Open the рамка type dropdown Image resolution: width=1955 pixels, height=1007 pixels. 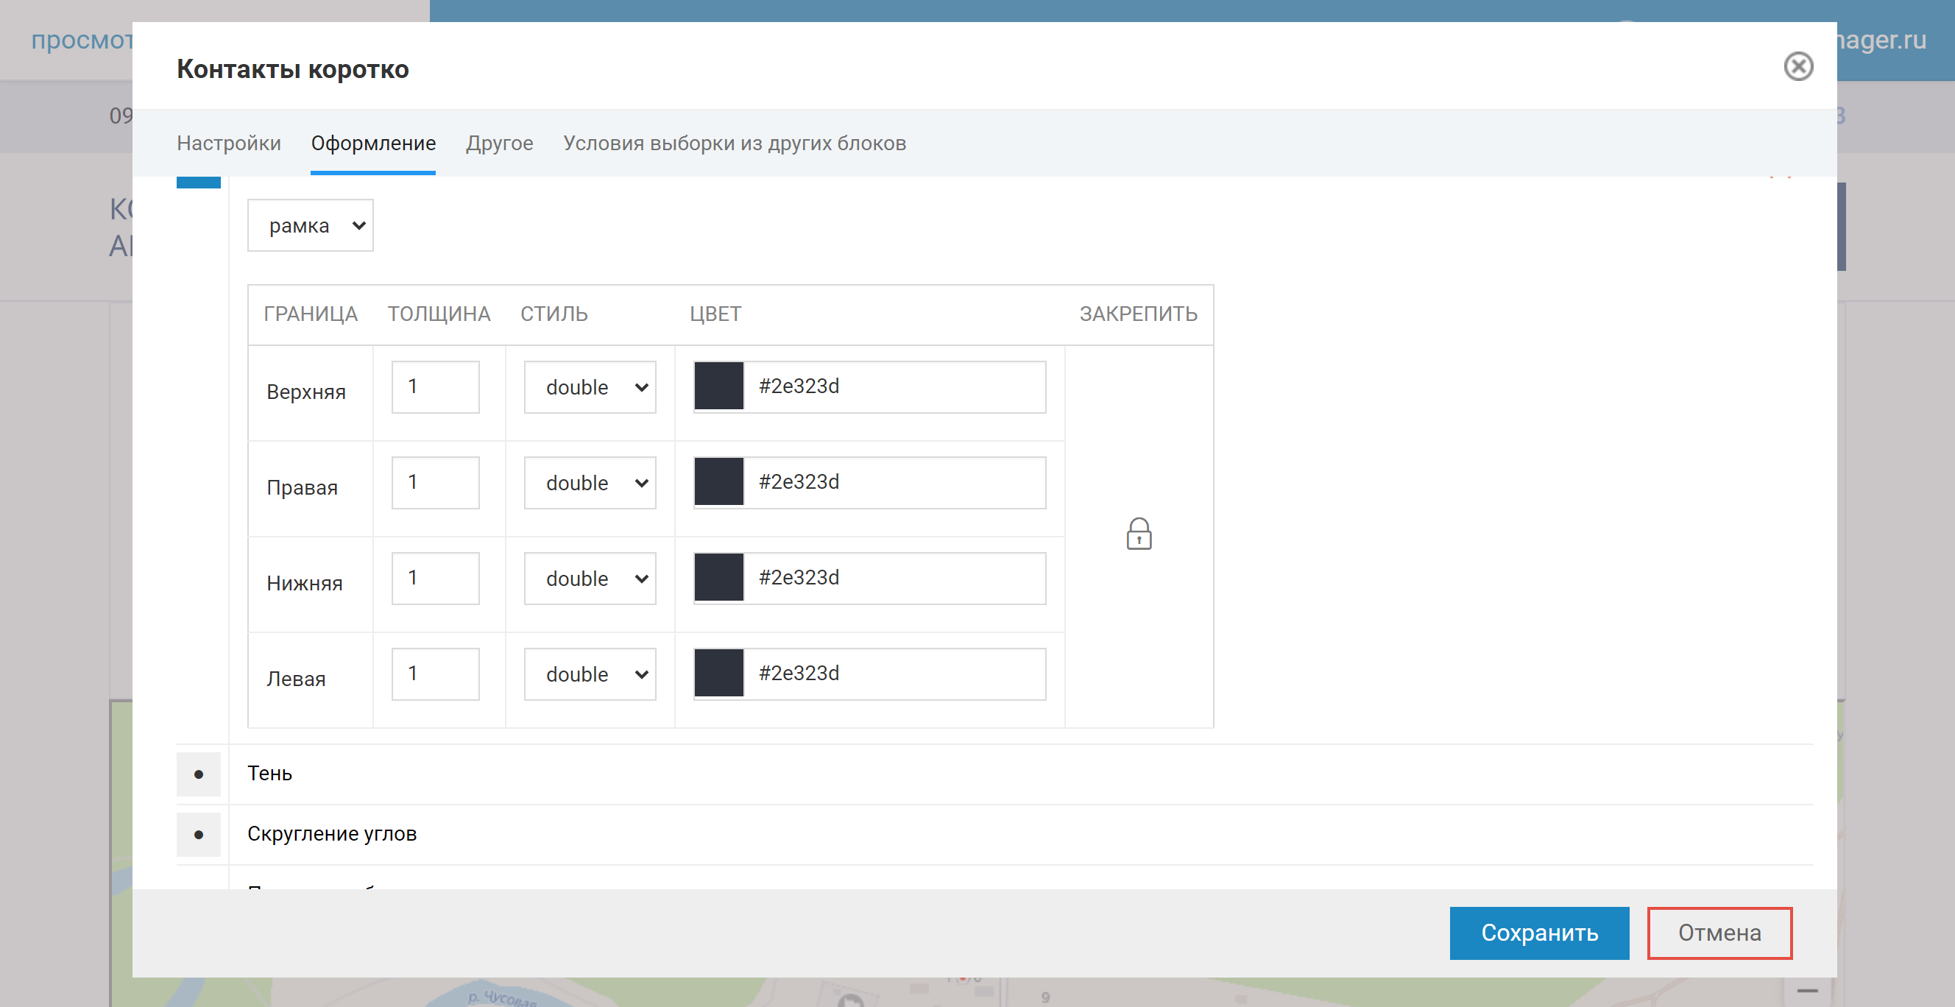coord(311,225)
